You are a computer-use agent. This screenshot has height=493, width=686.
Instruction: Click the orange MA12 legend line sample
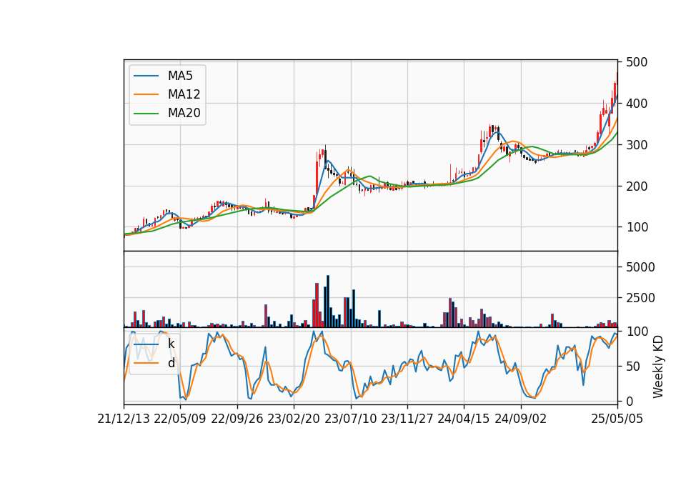[x=146, y=94]
